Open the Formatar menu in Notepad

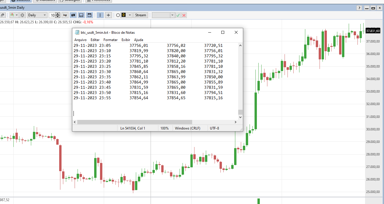tap(111, 40)
